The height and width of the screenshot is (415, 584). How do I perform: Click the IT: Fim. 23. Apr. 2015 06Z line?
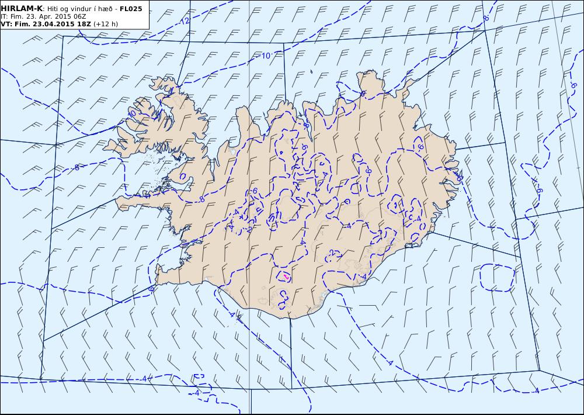pos(43,16)
